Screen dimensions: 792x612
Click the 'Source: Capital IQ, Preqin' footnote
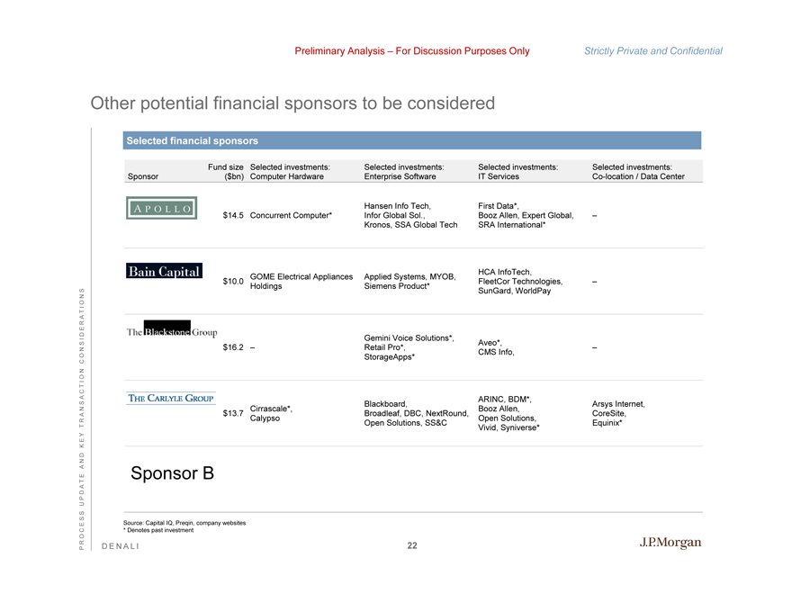[x=184, y=523]
